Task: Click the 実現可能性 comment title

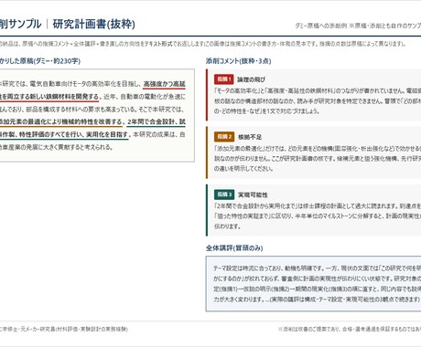Action: click(253, 195)
